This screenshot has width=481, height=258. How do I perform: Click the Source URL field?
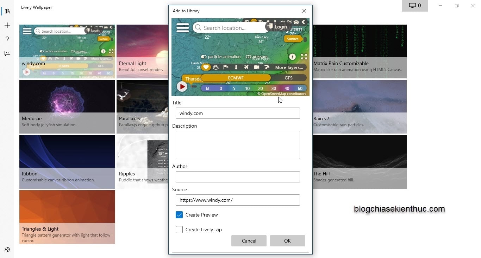click(238, 200)
